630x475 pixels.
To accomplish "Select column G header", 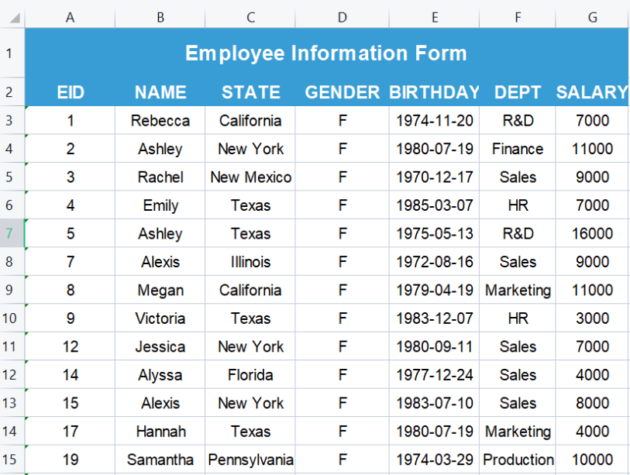I will (x=592, y=18).
